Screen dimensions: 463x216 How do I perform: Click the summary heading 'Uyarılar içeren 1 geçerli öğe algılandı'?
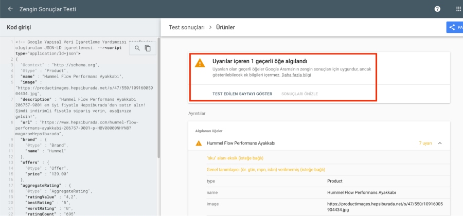coord(260,61)
